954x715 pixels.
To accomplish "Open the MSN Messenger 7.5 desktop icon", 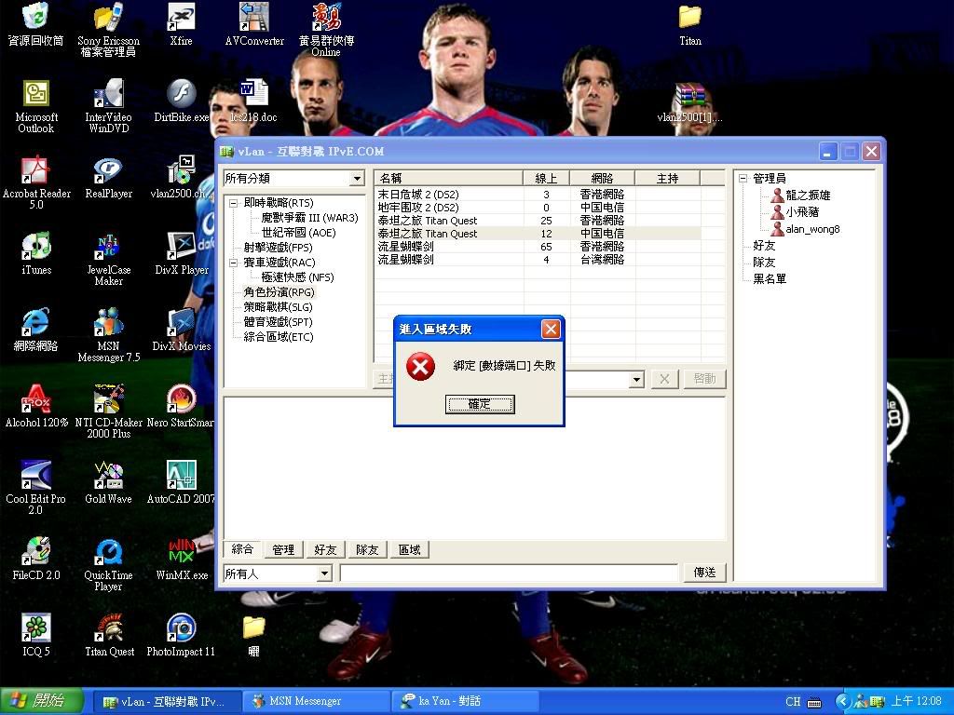I will point(109,326).
